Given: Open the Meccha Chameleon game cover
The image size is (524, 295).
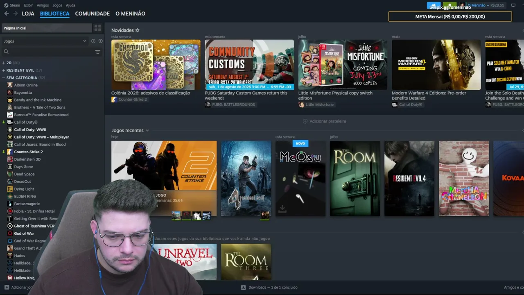Looking at the screenshot, I should coord(464,178).
